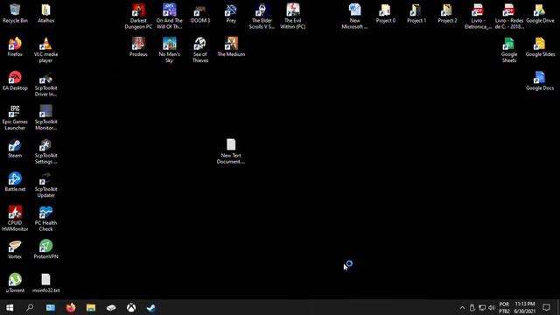This screenshot has width=560, height=315.
Task: Select the Project 1 folder
Action: (416, 14)
